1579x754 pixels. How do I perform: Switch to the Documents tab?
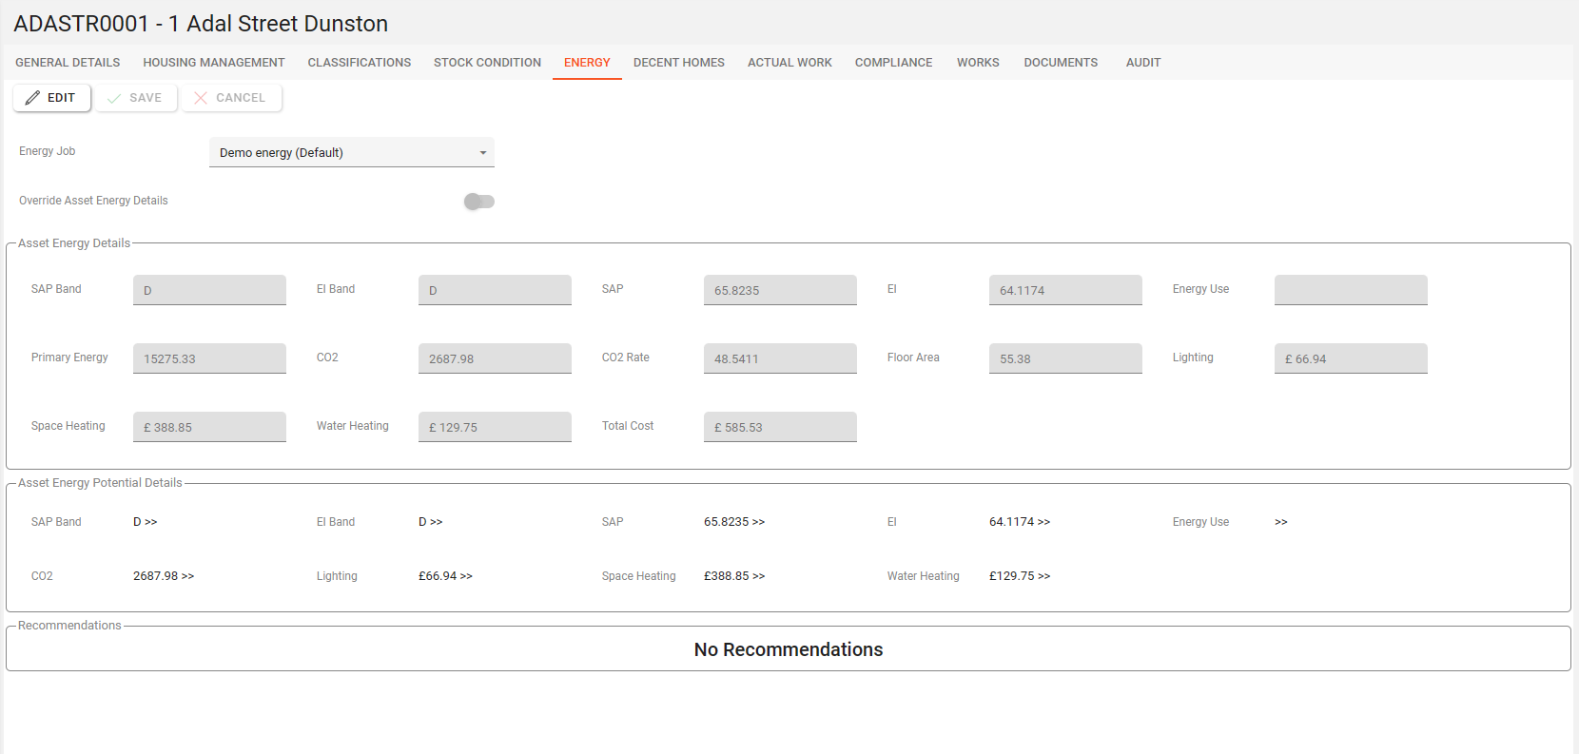(1061, 63)
